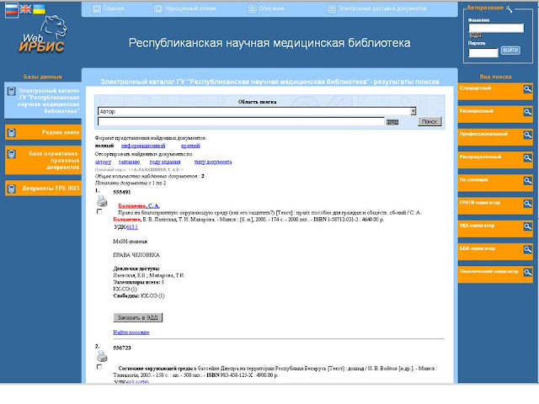The height and width of the screenshot is (404, 539).
Task: Click database icon beside Редкие книги
Action: point(11,133)
